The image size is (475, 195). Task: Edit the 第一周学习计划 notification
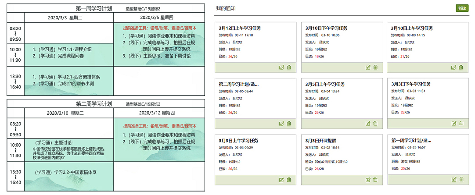pyautogui.click(x=454, y=179)
